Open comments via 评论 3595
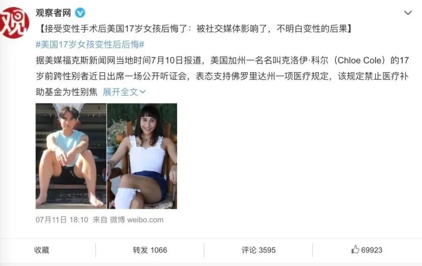The height and width of the screenshot is (266, 422). (x=258, y=250)
